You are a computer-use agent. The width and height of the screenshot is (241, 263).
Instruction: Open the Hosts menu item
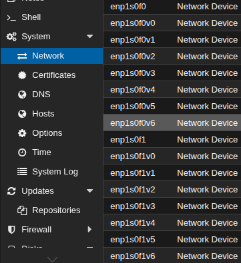[51, 114]
